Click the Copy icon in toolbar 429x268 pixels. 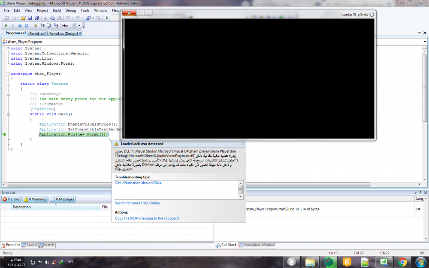(x=52, y=18)
